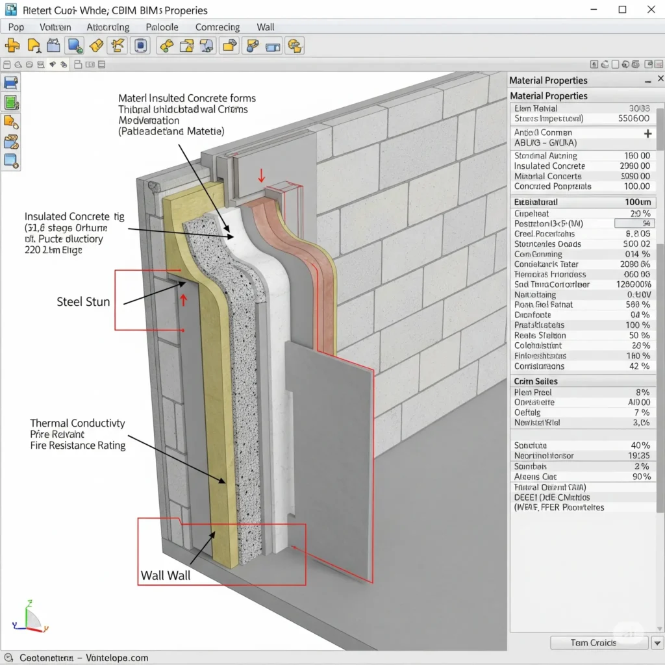The image size is (665, 665).
Task: Click the rounded blue square toolbar icon
Action: click(140, 45)
